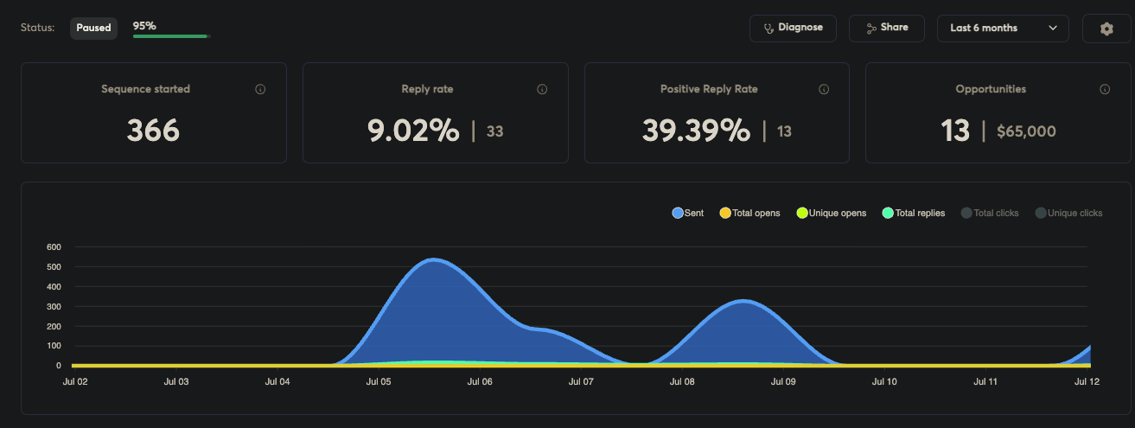Screen dimensions: 1135x428
Task: Click the $65,000 opportunities amount
Action: tap(1026, 131)
